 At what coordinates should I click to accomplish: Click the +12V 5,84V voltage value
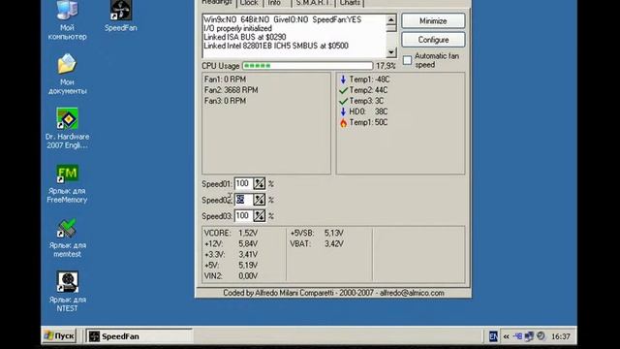248,243
